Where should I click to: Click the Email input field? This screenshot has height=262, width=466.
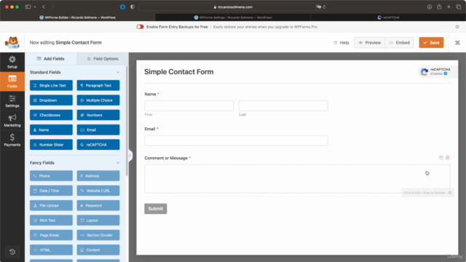point(236,140)
